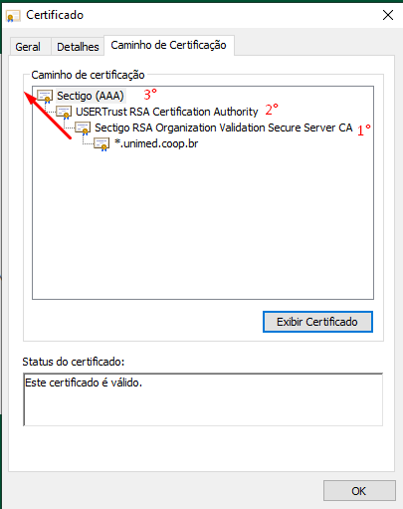The width and height of the screenshot is (403, 509).
Task: Select the Sectigo (AAA) root certificate
Action: point(91,96)
